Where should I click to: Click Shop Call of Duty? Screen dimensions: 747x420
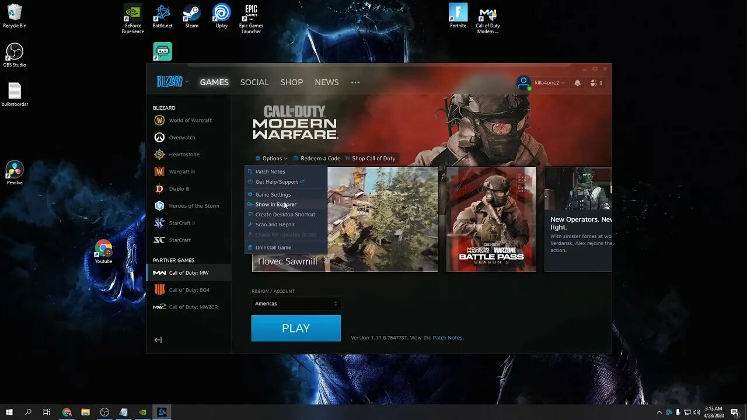pos(370,158)
